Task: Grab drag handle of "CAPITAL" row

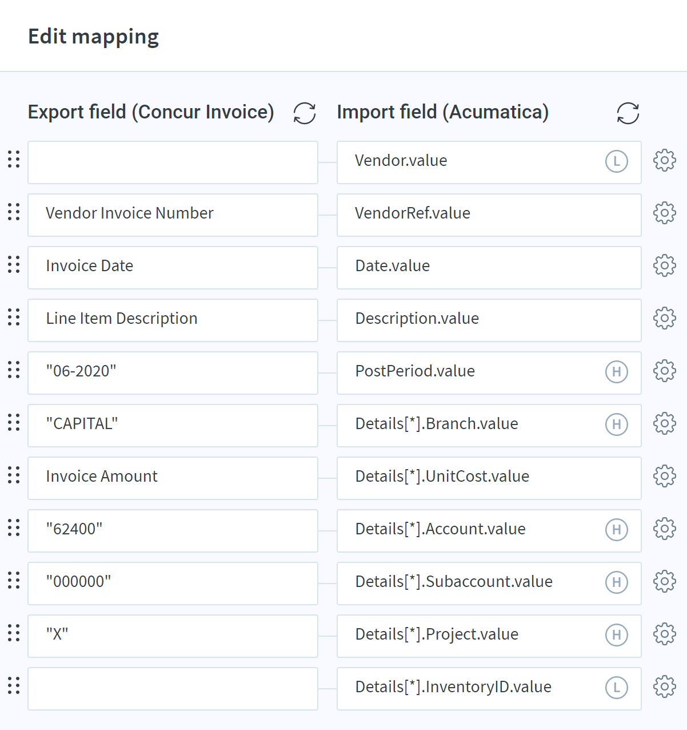Action: pos(14,423)
